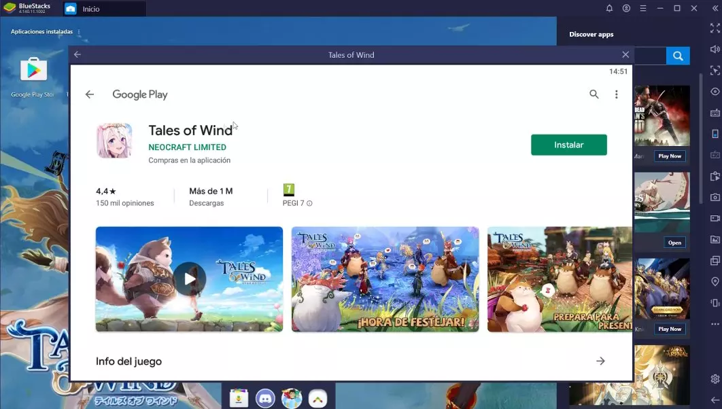
Task: Play the Tales of Wind trailer video
Action: tap(189, 279)
